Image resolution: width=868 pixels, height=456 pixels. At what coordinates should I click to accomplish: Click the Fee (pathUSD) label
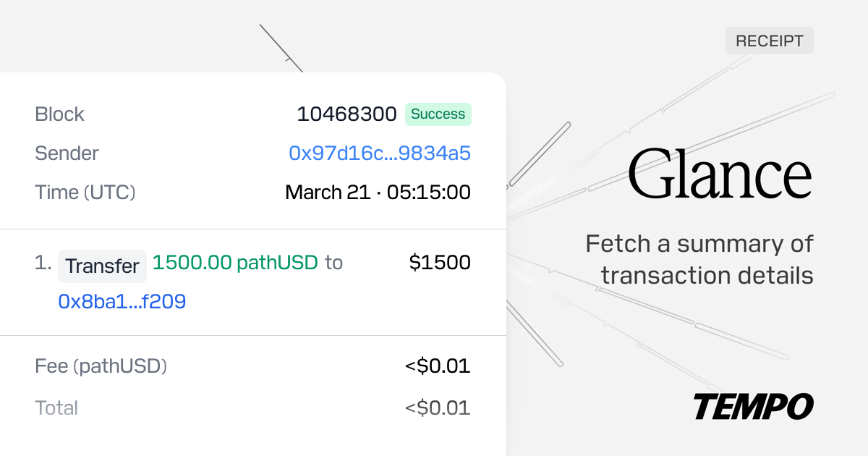pyautogui.click(x=101, y=366)
